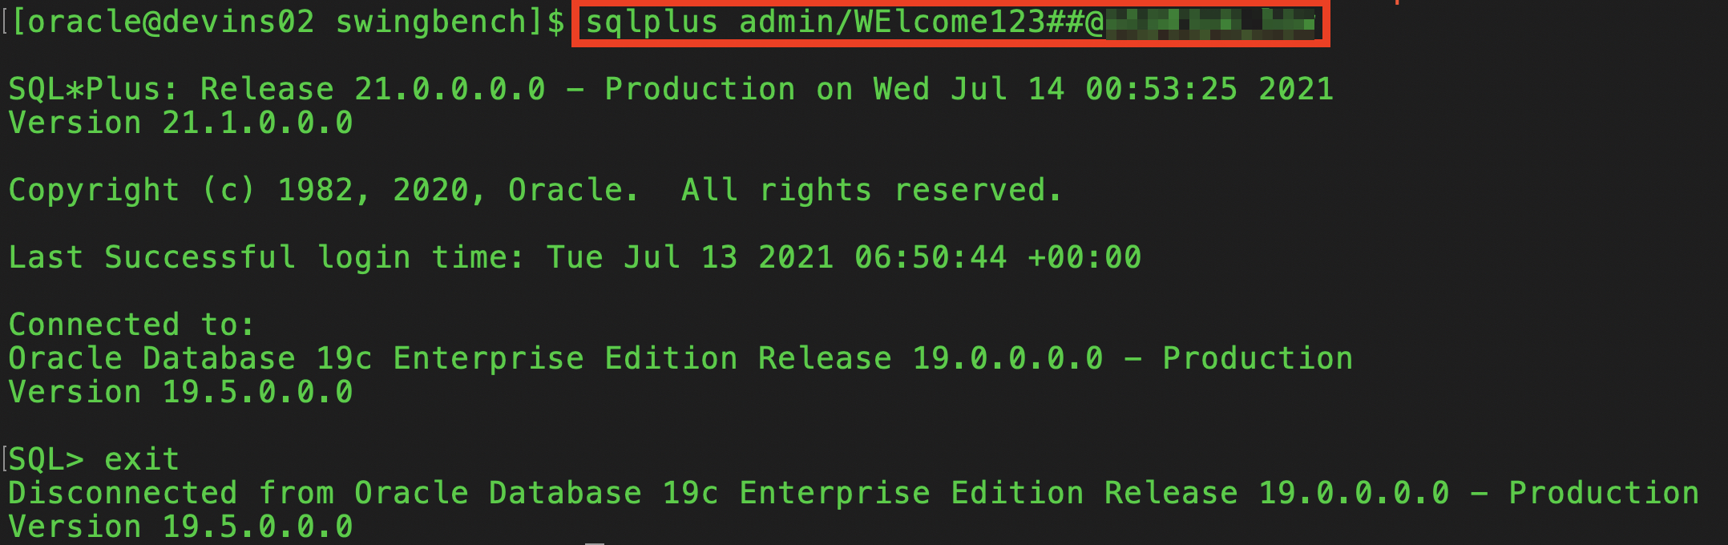Screen dimensions: 1728x545
Task: Click the sqlplus command word
Action: [652, 22]
